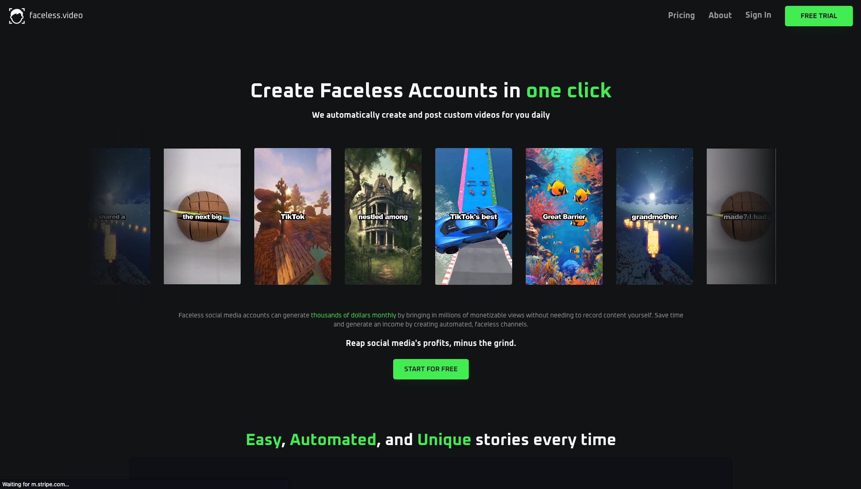Click the 'Easy' green heading word
The image size is (861, 489).
point(263,440)
